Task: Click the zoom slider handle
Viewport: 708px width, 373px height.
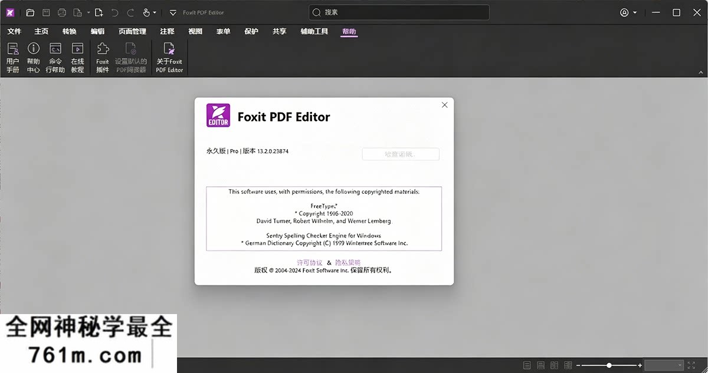Action: point(609,365)
